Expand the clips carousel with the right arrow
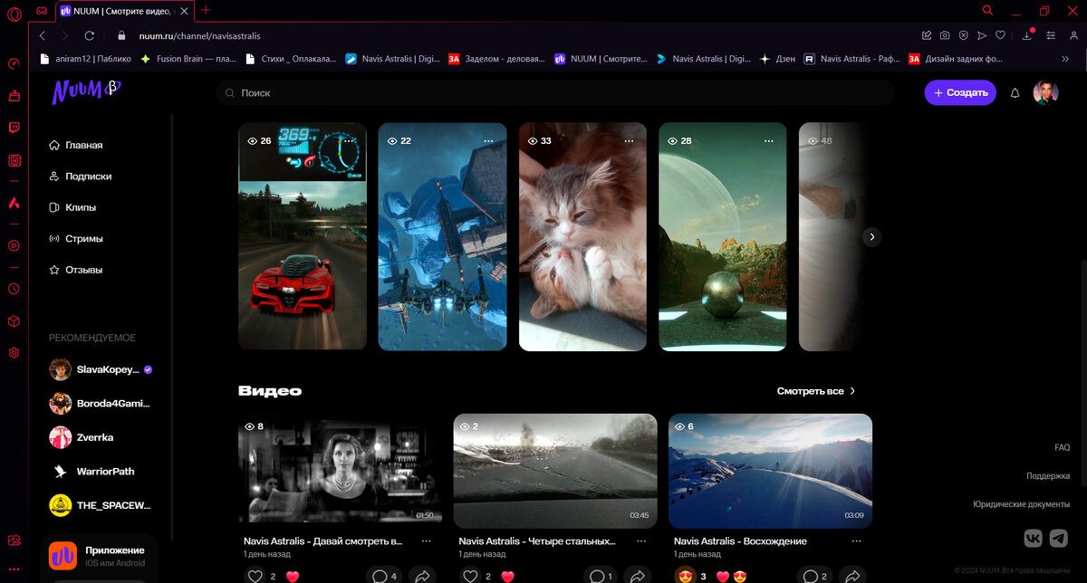The width and height of the screenshot is (1087, 583). (871, 236)
